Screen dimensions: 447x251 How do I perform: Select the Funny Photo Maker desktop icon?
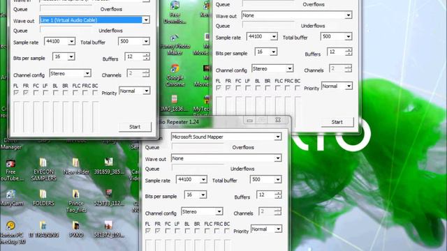tap(175, 45)
